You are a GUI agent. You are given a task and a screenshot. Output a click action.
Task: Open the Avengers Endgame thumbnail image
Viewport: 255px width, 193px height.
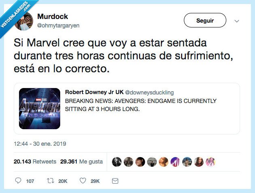click(x=40, y=109)
